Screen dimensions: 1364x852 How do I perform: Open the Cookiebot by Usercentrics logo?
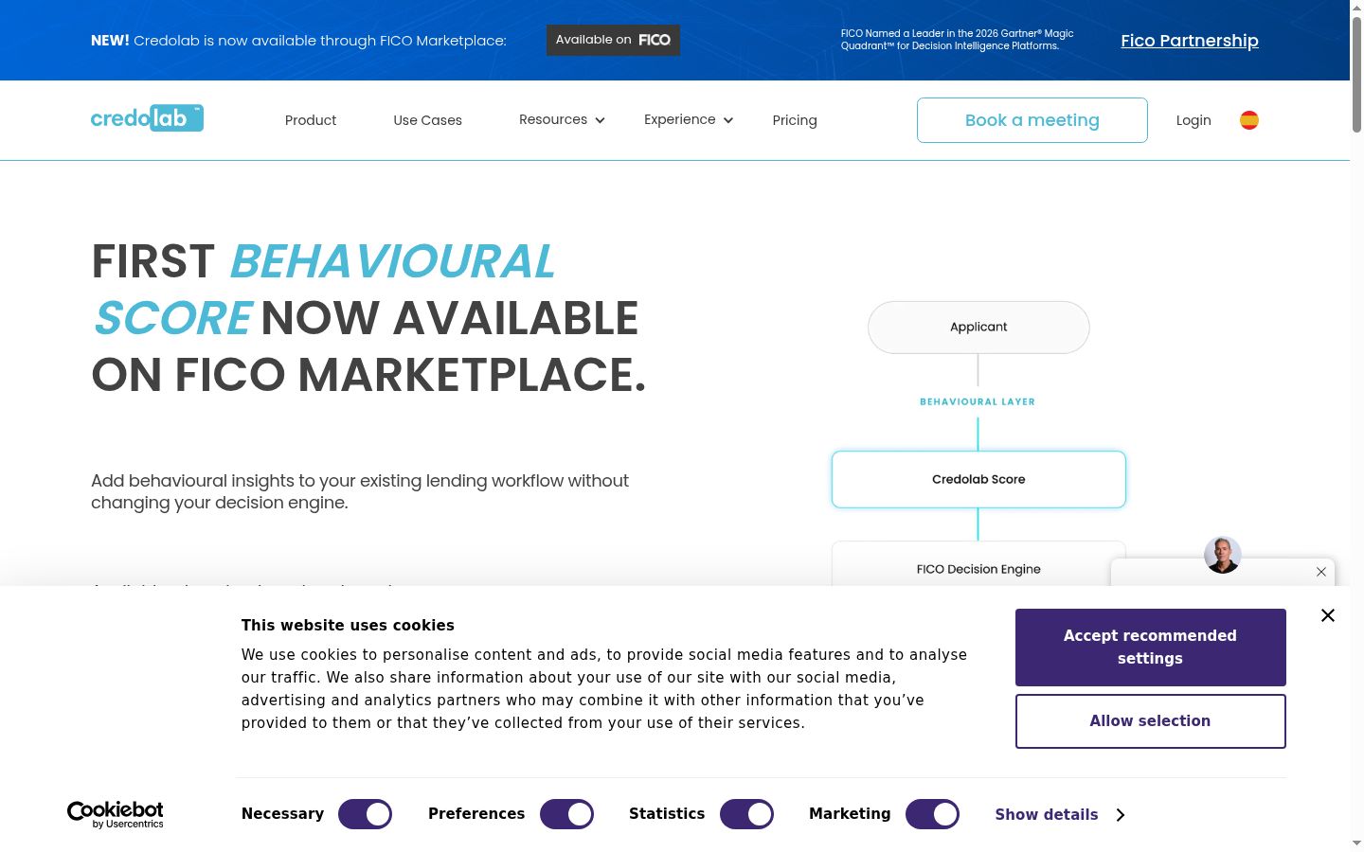[116, 814]
